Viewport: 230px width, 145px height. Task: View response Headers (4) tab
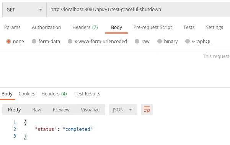tap(54, 94)
